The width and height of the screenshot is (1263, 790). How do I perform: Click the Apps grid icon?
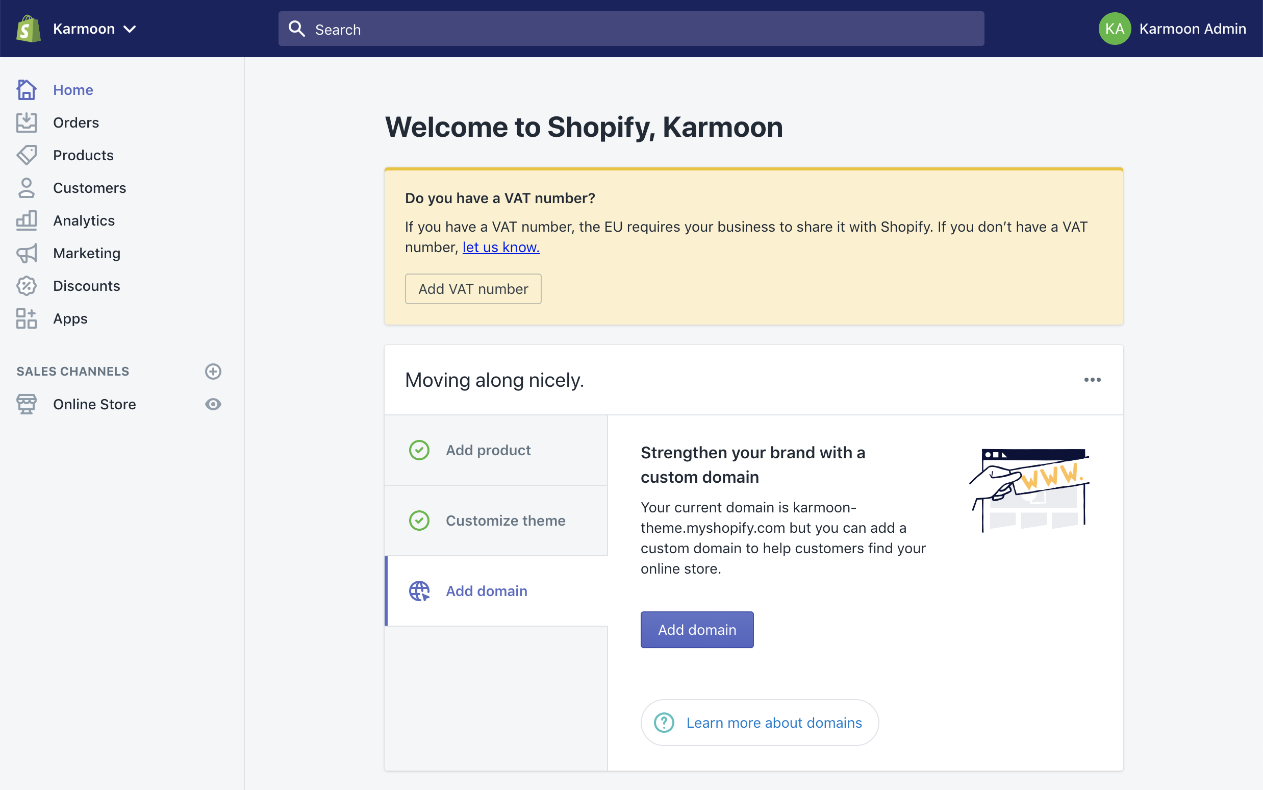point(26,319)
